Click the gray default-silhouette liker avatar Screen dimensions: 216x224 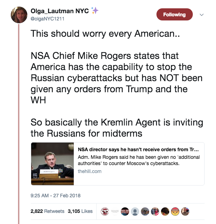click(135, 211)
